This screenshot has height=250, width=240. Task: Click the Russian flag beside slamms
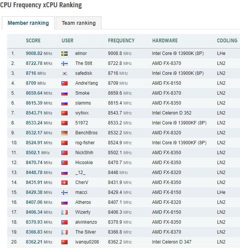64,103
